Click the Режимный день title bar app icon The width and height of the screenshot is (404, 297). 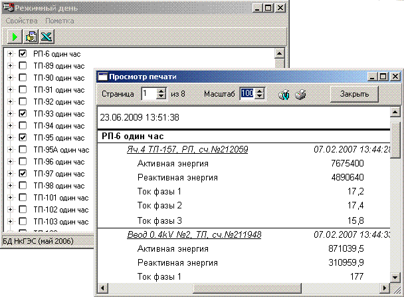(x=8, y=8)
